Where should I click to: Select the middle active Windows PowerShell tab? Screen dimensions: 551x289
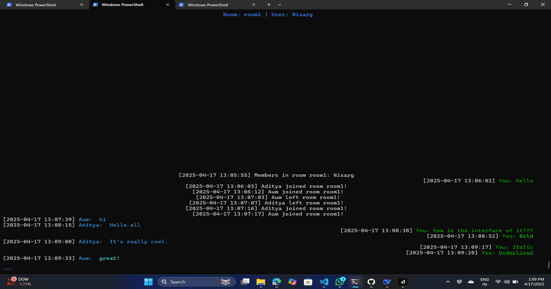click(132, 5)
